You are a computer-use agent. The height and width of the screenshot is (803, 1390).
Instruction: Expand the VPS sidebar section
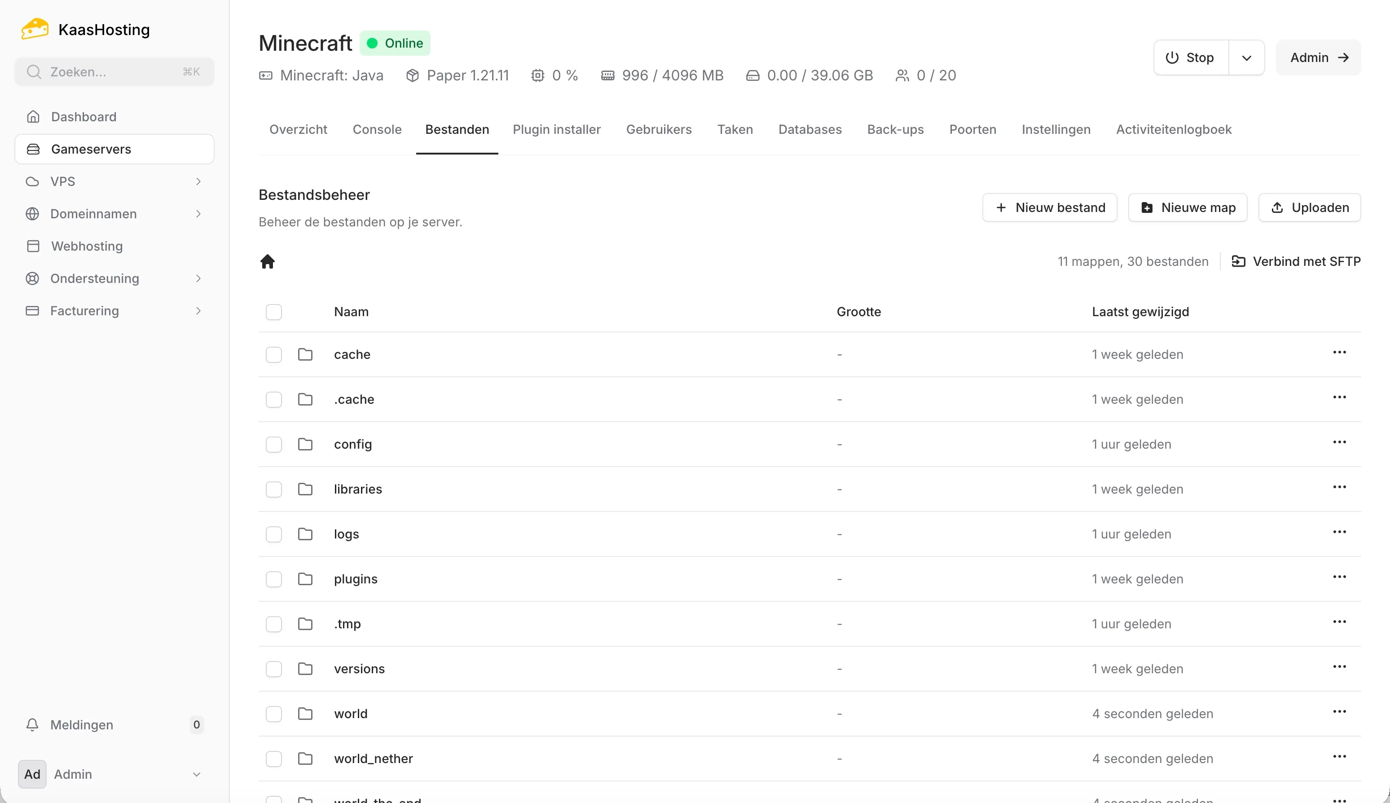tap(198, 181)
